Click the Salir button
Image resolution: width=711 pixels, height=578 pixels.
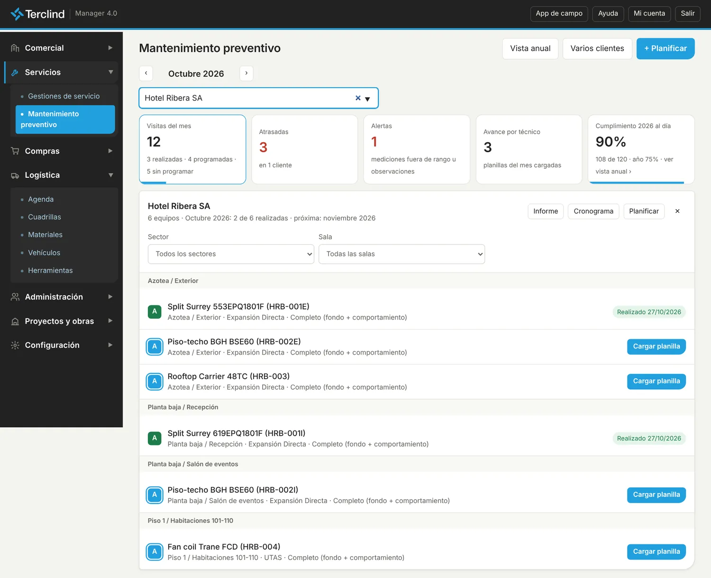688,14
